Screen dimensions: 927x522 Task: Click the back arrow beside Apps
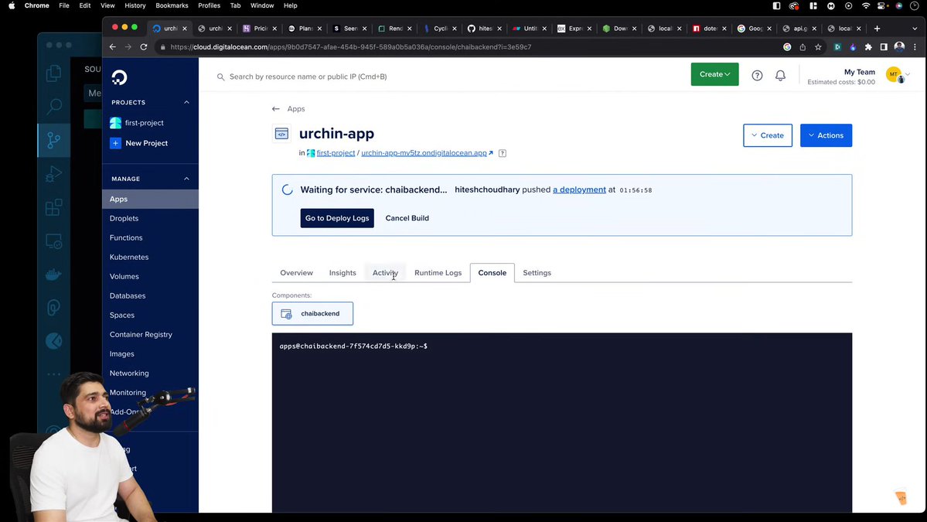(x=275, y=109)
